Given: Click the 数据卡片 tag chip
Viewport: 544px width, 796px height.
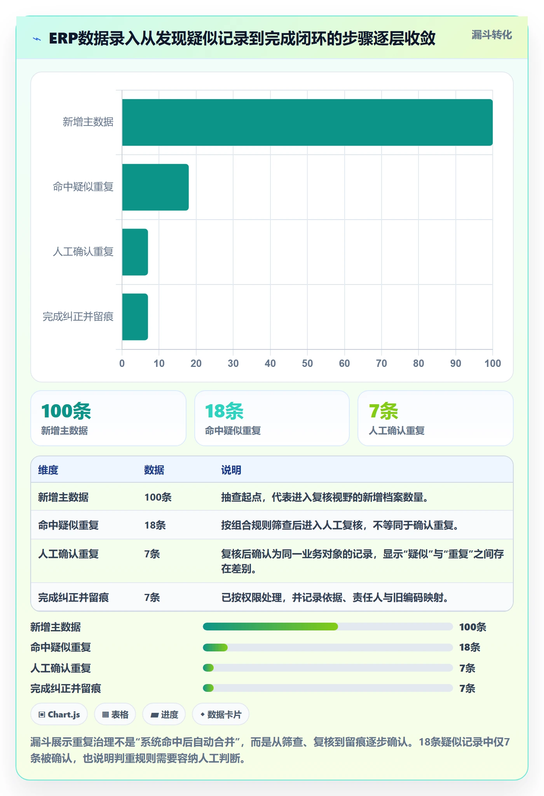Looking at the screenshot, I should click(x=221, y=714).
